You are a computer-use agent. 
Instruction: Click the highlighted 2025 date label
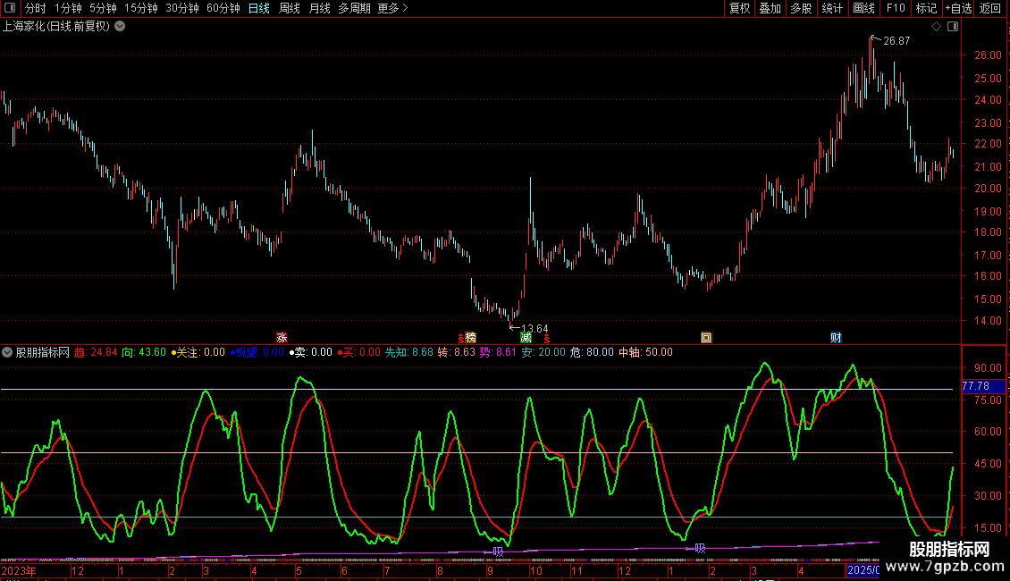pos(863,570)
